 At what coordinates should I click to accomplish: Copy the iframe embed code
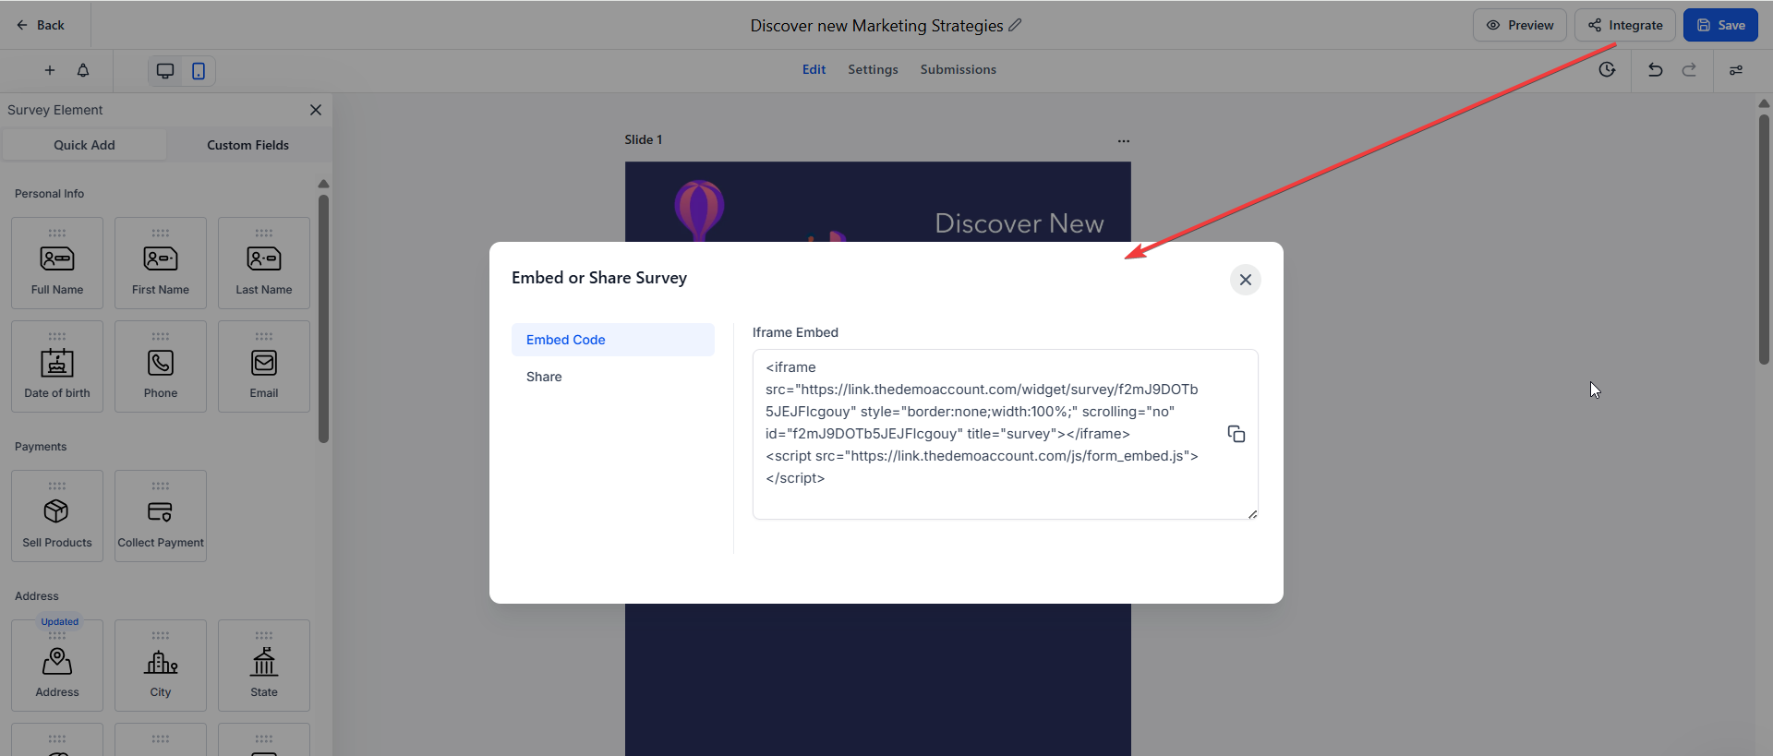(x=1236, y=434)
